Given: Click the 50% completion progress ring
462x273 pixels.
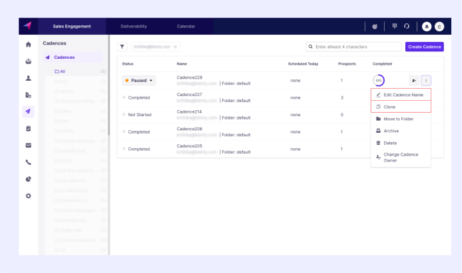Looking at the screenshot, I should pyautogui.click(x=379, y=81).
